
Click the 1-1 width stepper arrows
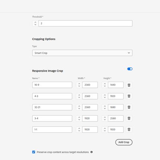[x=79, y=130]
